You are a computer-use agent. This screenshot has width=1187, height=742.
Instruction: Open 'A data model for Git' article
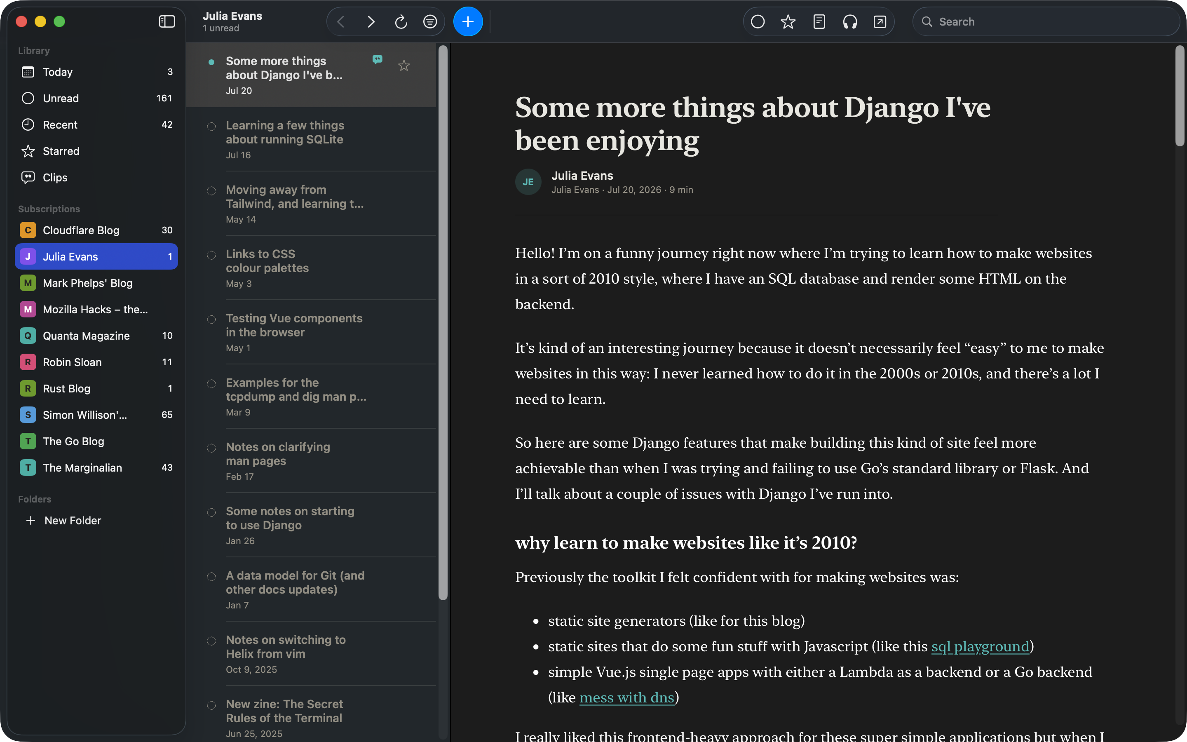[x=312, y=589]
